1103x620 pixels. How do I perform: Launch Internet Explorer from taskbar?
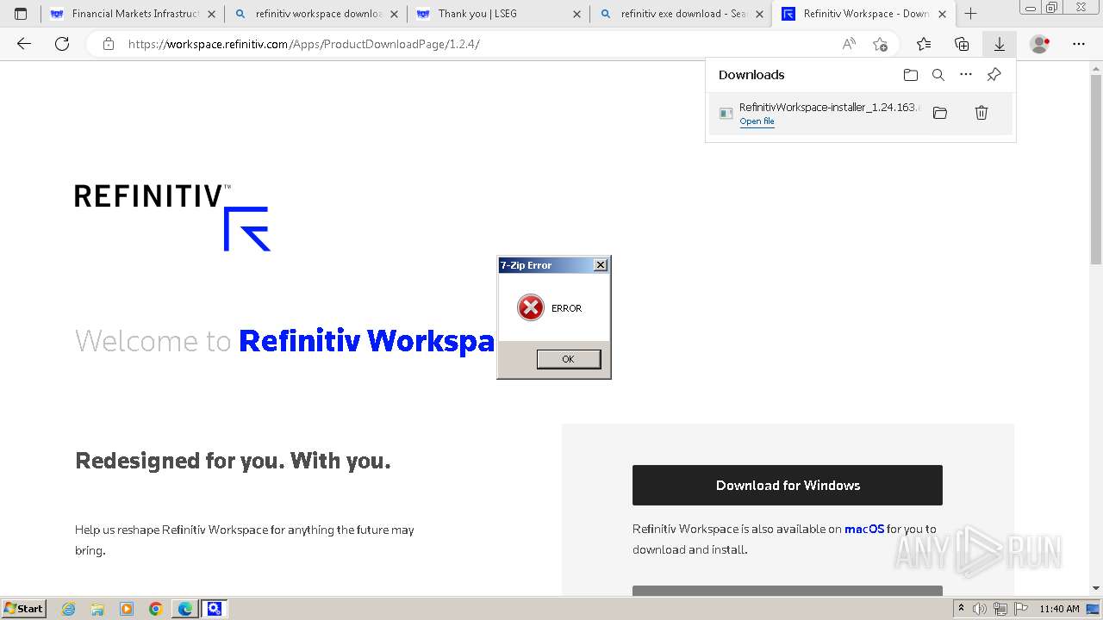pos(68,609)
